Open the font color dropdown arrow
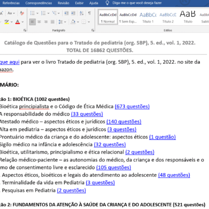 [x=22, y=22]
